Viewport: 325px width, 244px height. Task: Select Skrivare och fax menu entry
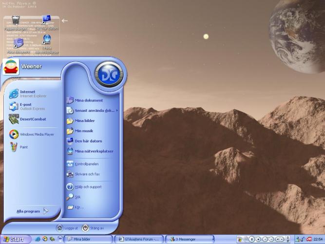(87, 174)
